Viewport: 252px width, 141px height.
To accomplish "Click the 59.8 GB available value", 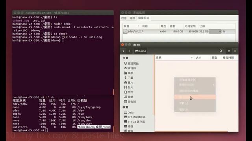I will point(193,31).
